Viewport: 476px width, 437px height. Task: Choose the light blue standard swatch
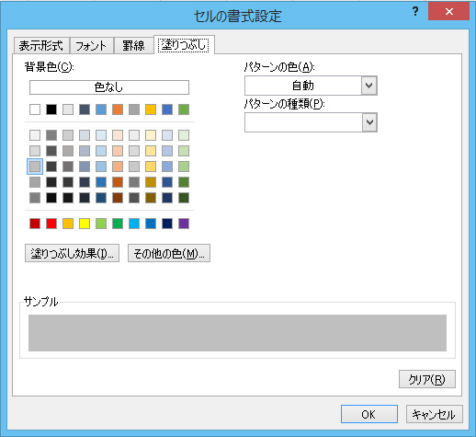pos(134,224)
